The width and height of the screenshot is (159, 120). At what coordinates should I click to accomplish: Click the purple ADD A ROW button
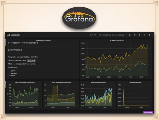[148, 112]
